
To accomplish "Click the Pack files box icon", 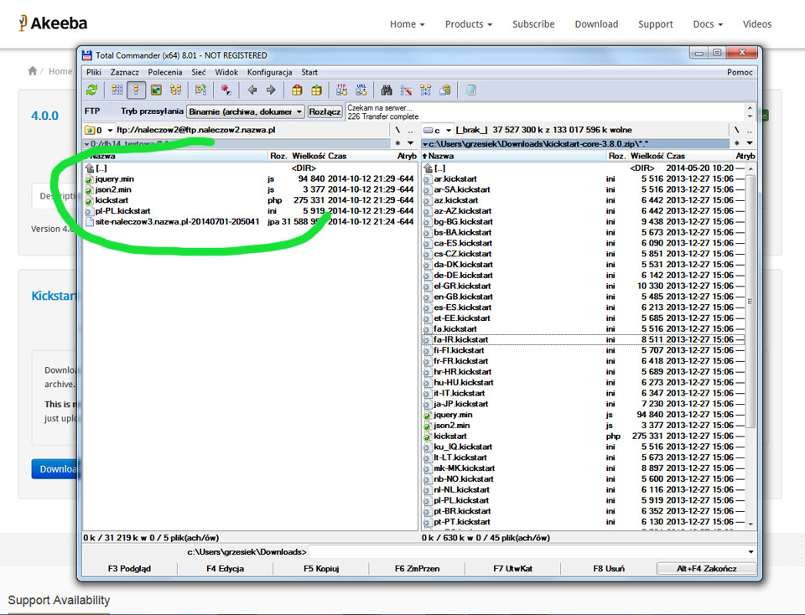I will tap(297, 90).
